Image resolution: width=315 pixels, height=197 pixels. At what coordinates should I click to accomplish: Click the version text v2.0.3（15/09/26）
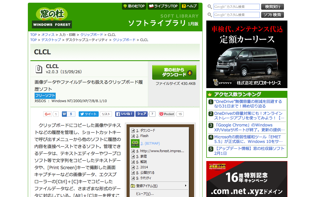click(64, 72)
